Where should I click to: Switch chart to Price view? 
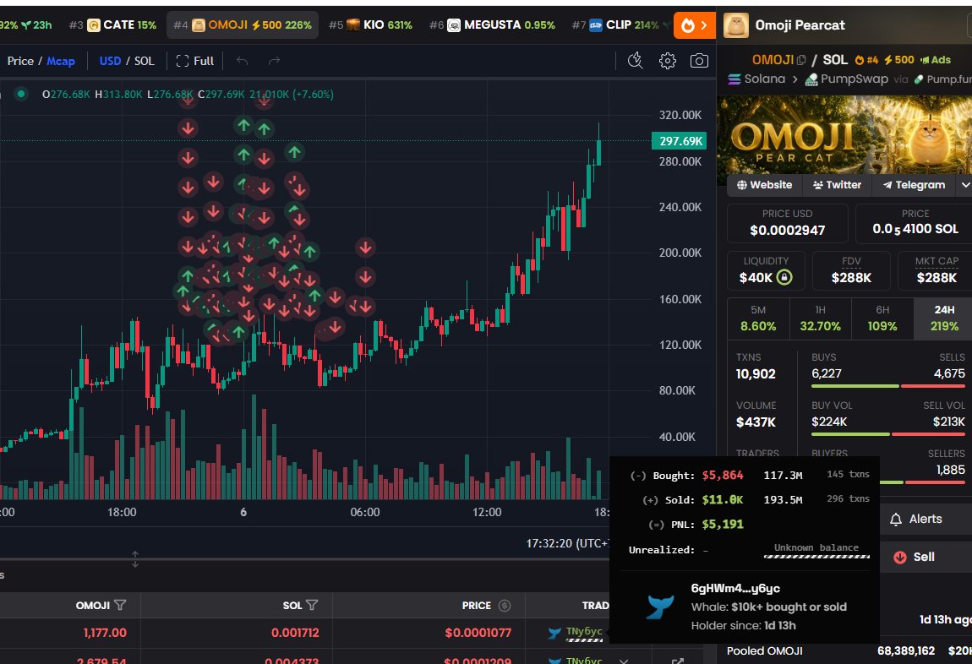20,61
